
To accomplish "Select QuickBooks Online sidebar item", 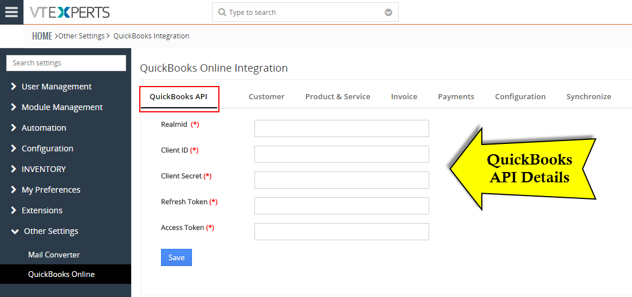I will coord(65,274).
